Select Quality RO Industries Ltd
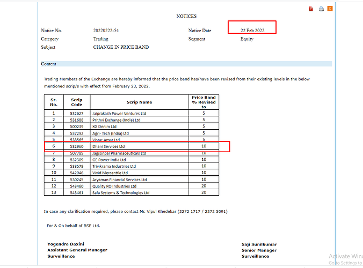Screen dimensions: 363x268 pos(114,186)
